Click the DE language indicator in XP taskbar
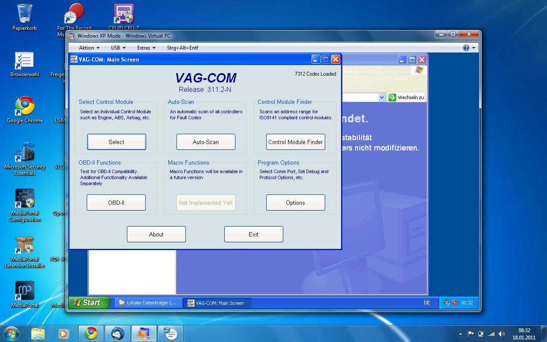Screen dimensions: 547x342 [426, 303]
